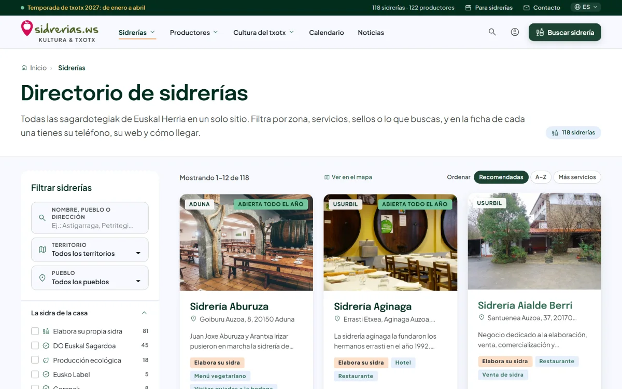Select Recomendadas sort option
622x389 pixels.
point(501,177)
